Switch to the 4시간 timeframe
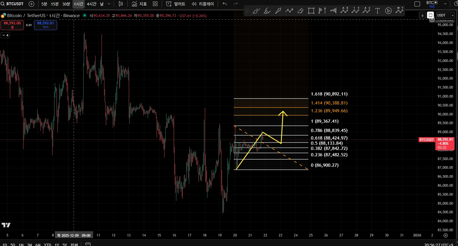The height and width of the screenshot is (246, 458). 91,4
